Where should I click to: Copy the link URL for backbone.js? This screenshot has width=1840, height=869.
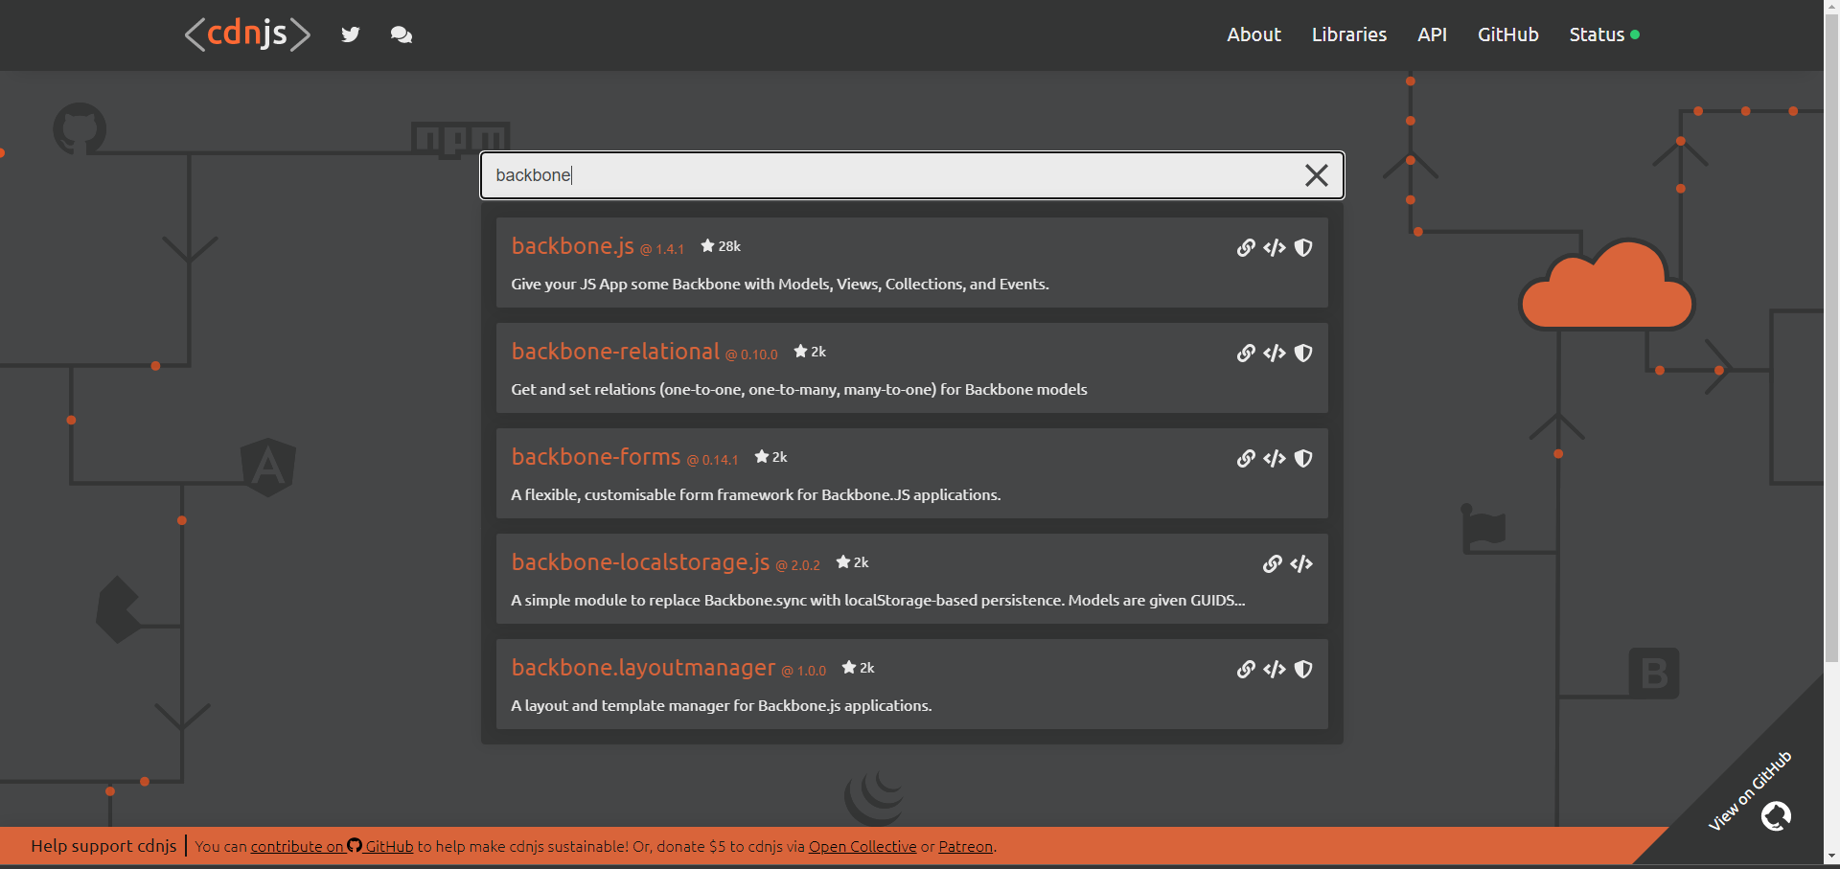pos(1246,247)
